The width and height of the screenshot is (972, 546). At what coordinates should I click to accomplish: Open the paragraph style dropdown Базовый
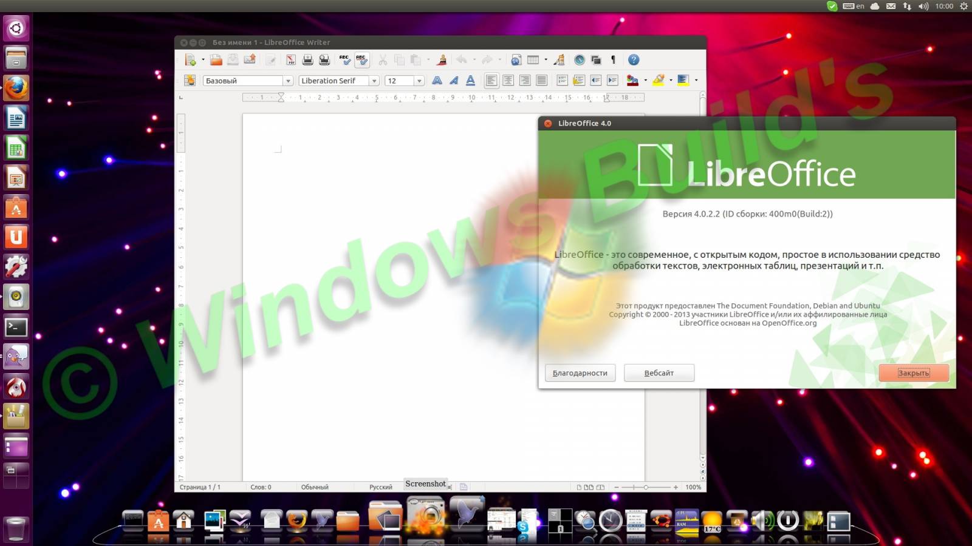pyautogui.click(x=288, y=81)
